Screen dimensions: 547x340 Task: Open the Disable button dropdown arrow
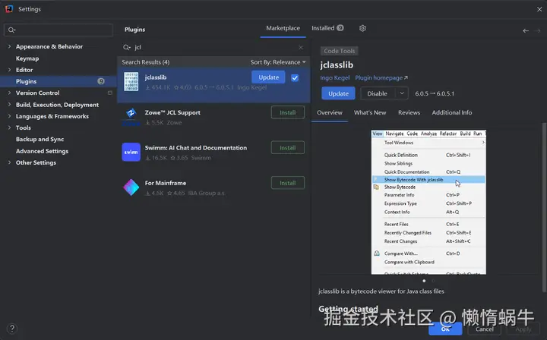pyautogui.click(x=402, y=93)
